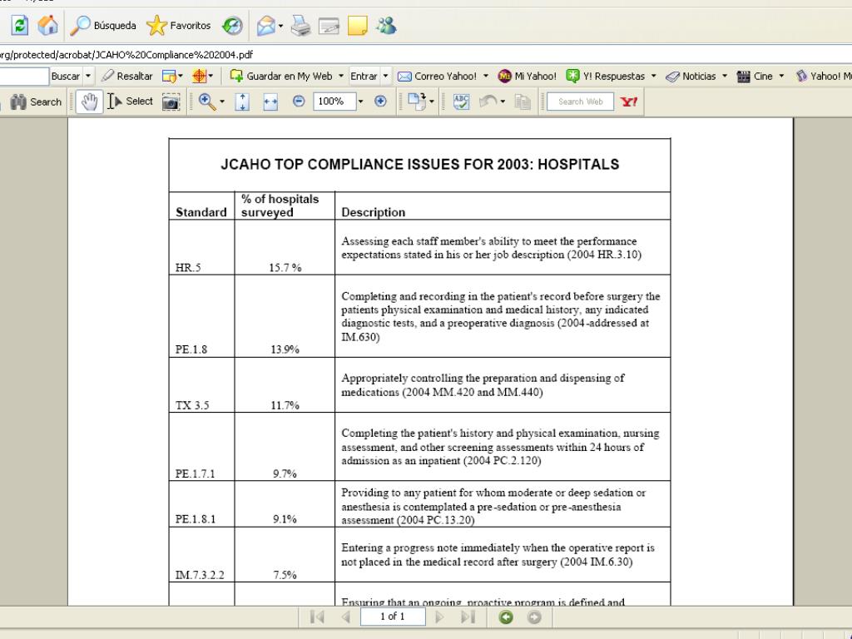Viewport: 852px width, 639px height.
Task: Expand Guardar en My Web dropdown arrow
Action: point(340,76)
